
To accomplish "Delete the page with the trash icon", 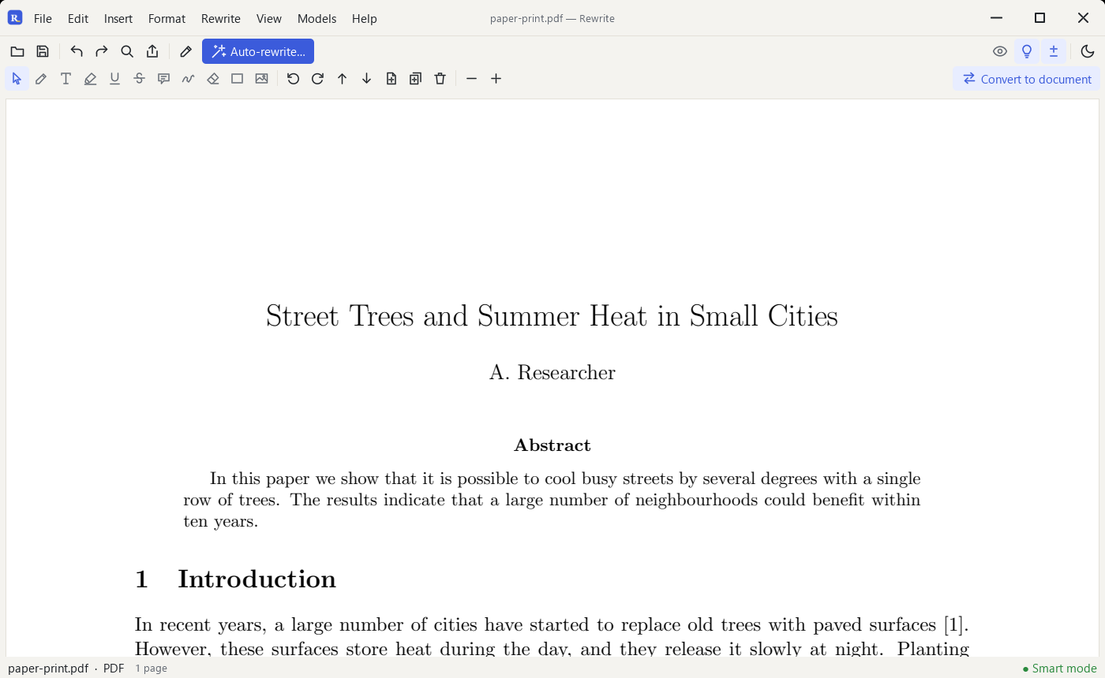I will (x=440, y=79).
